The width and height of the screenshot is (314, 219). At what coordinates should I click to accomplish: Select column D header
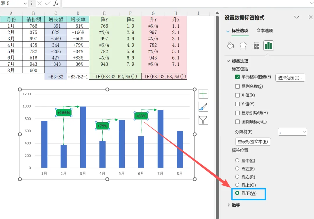78,13
